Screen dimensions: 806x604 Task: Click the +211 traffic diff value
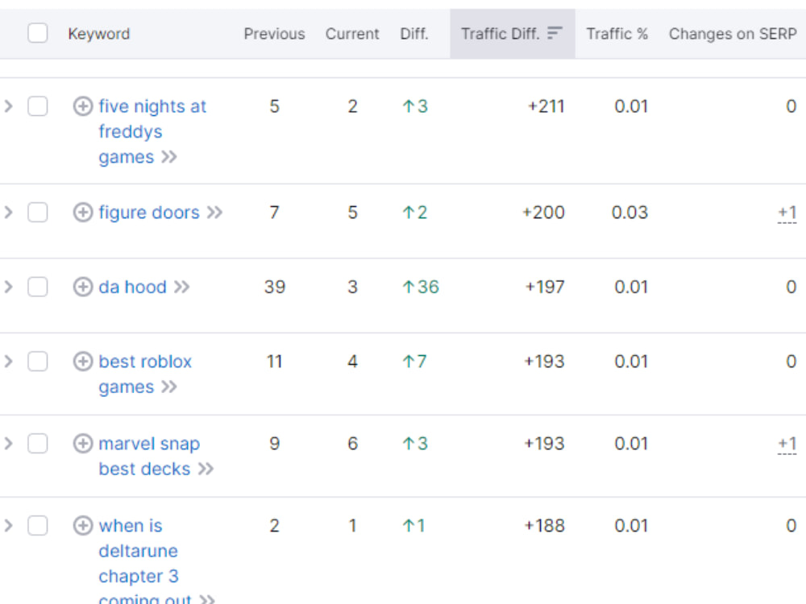[x=546, y=106]
